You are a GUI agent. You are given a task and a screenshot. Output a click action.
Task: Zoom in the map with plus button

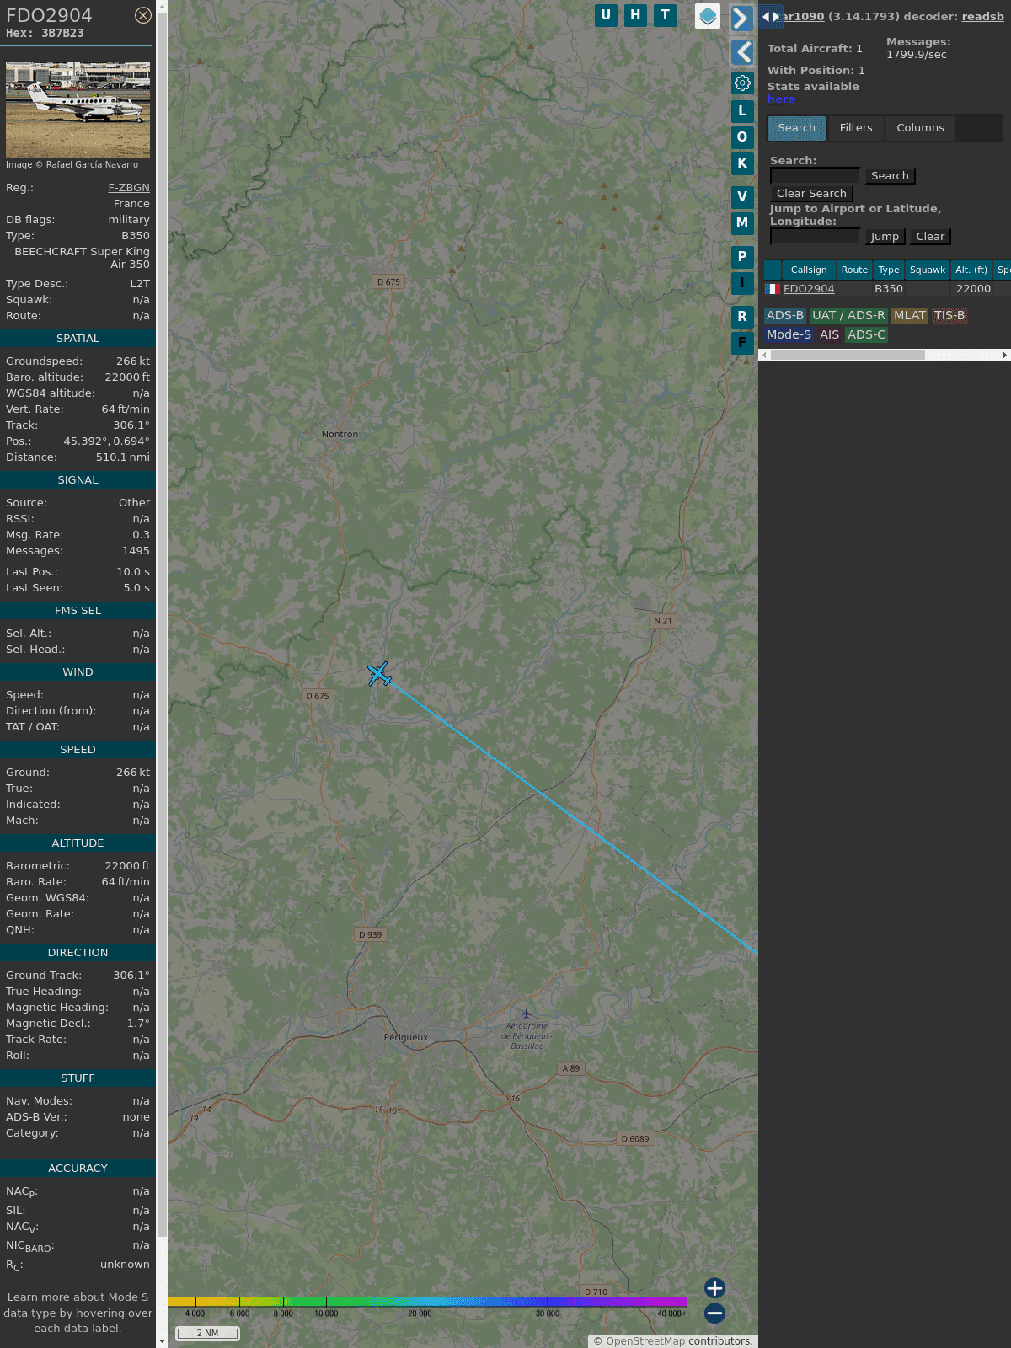[714, 1288]
